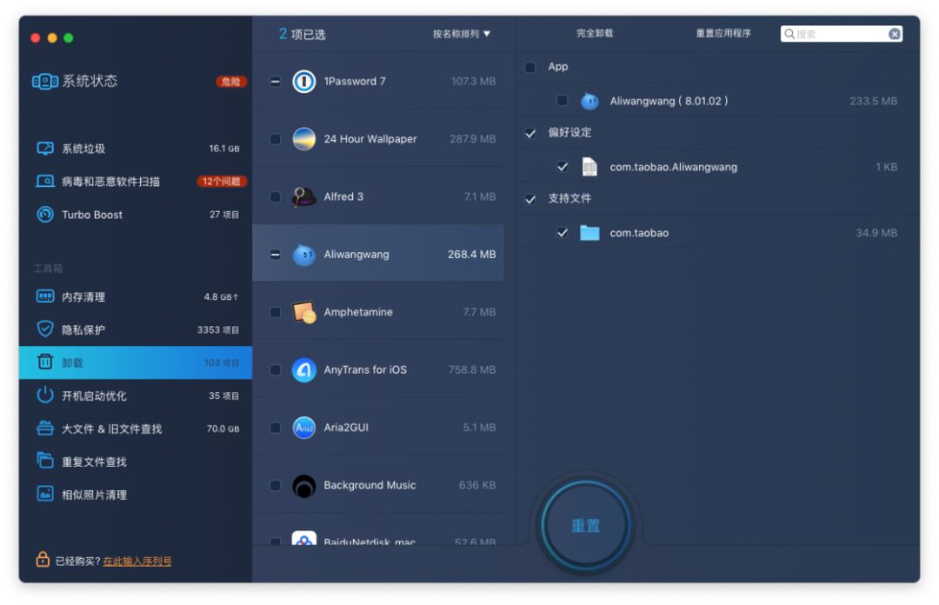Open the 按名称排列 sort dropdown
This screenshot has width=939, height=605.
click(461, 34)
